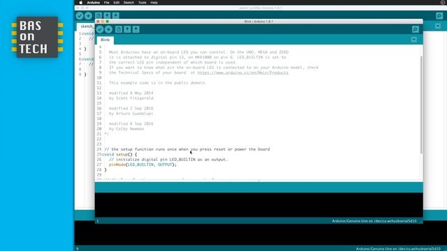
Task: Click Upload arrow button in Blink window
Action: click(x=109, y=29)
